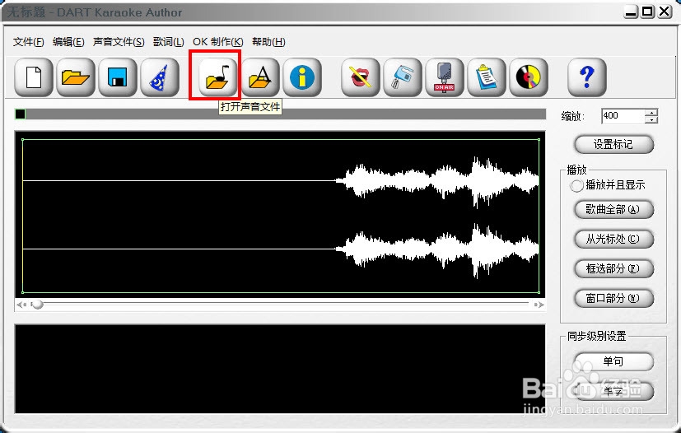Viewport: 681px width, 433px height.
Task: Click the 设置标记 button
Action: click(613, 144)
